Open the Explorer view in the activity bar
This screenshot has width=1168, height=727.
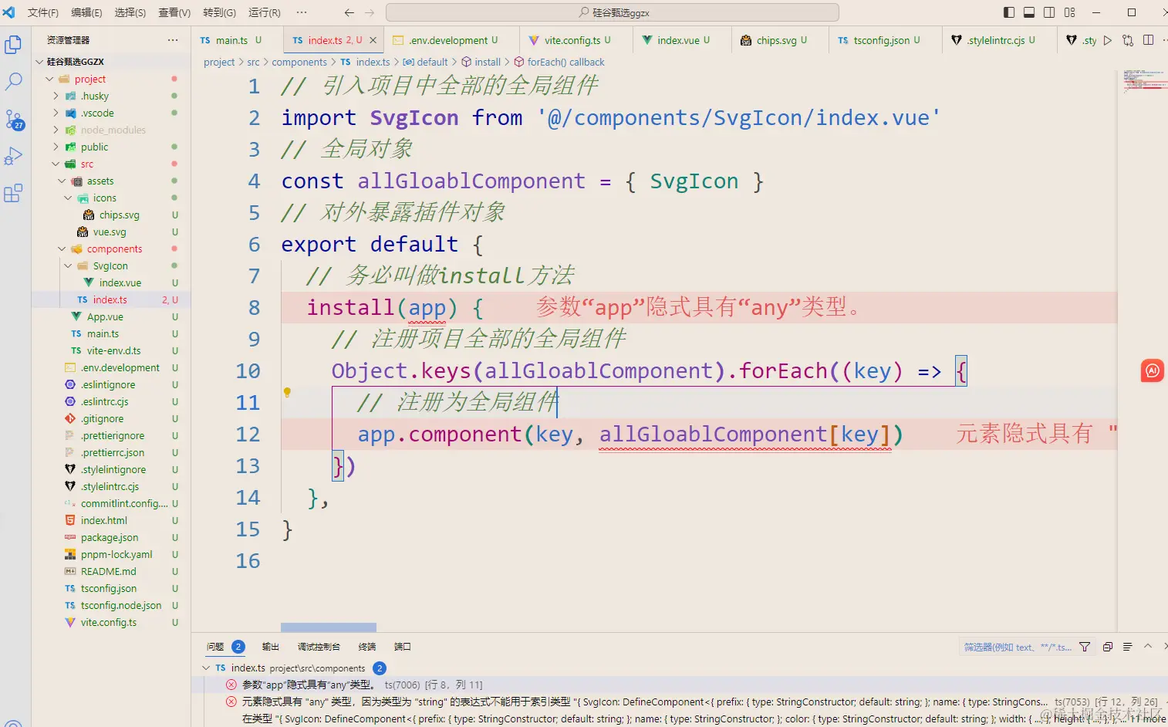pos(13,45)
